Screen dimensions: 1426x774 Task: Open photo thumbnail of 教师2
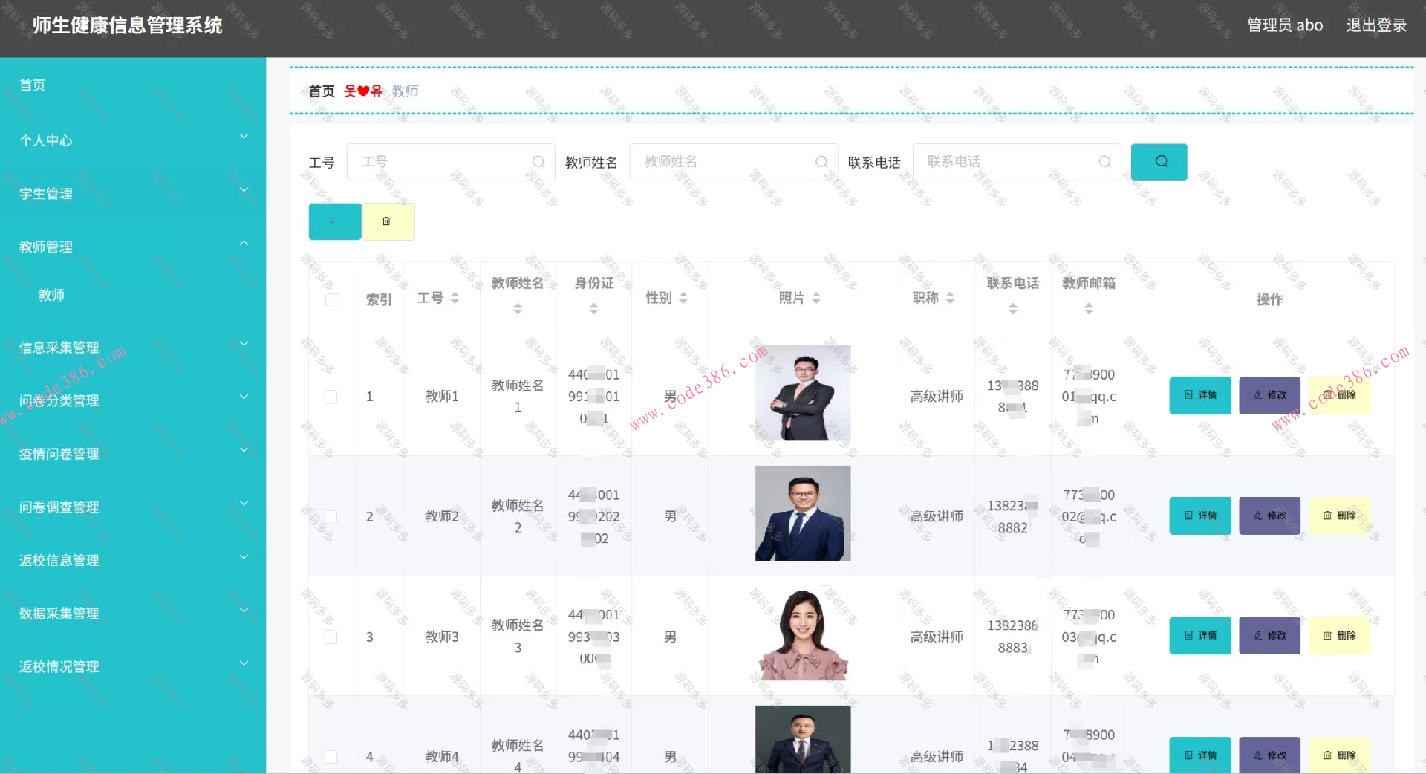(x=803, y=513)
